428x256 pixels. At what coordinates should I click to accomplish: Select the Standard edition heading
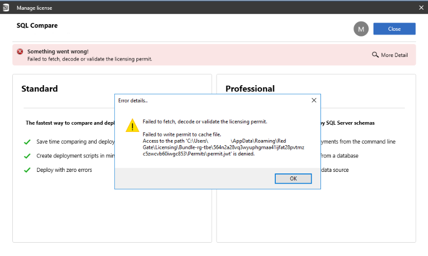pyautogui.click(x=40, y=89)
